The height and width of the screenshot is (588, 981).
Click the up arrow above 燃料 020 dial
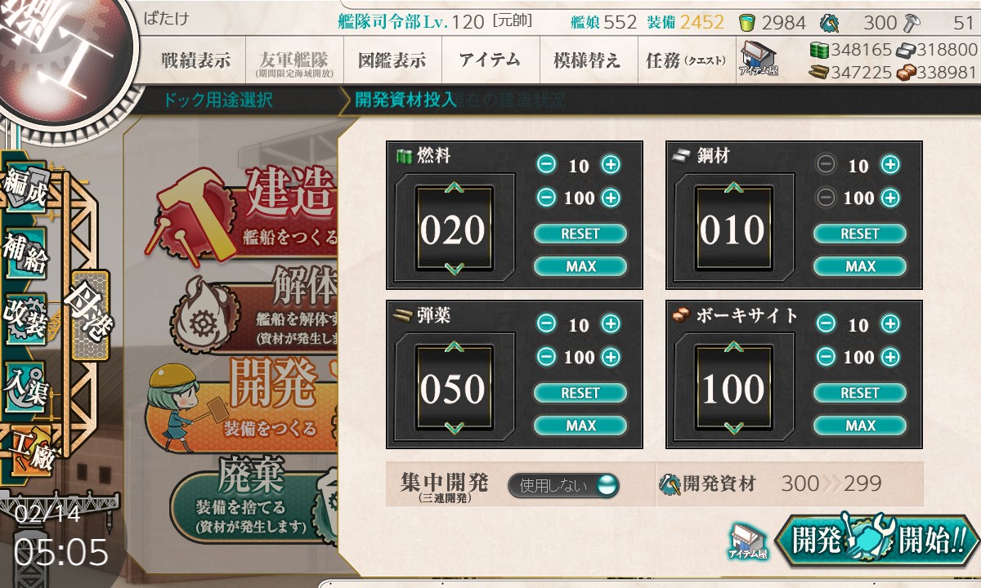pyautogui.click(x=454, y=189)
